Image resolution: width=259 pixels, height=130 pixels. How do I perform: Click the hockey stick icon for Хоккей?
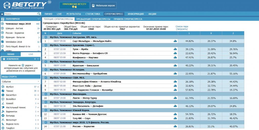point(3,103)
